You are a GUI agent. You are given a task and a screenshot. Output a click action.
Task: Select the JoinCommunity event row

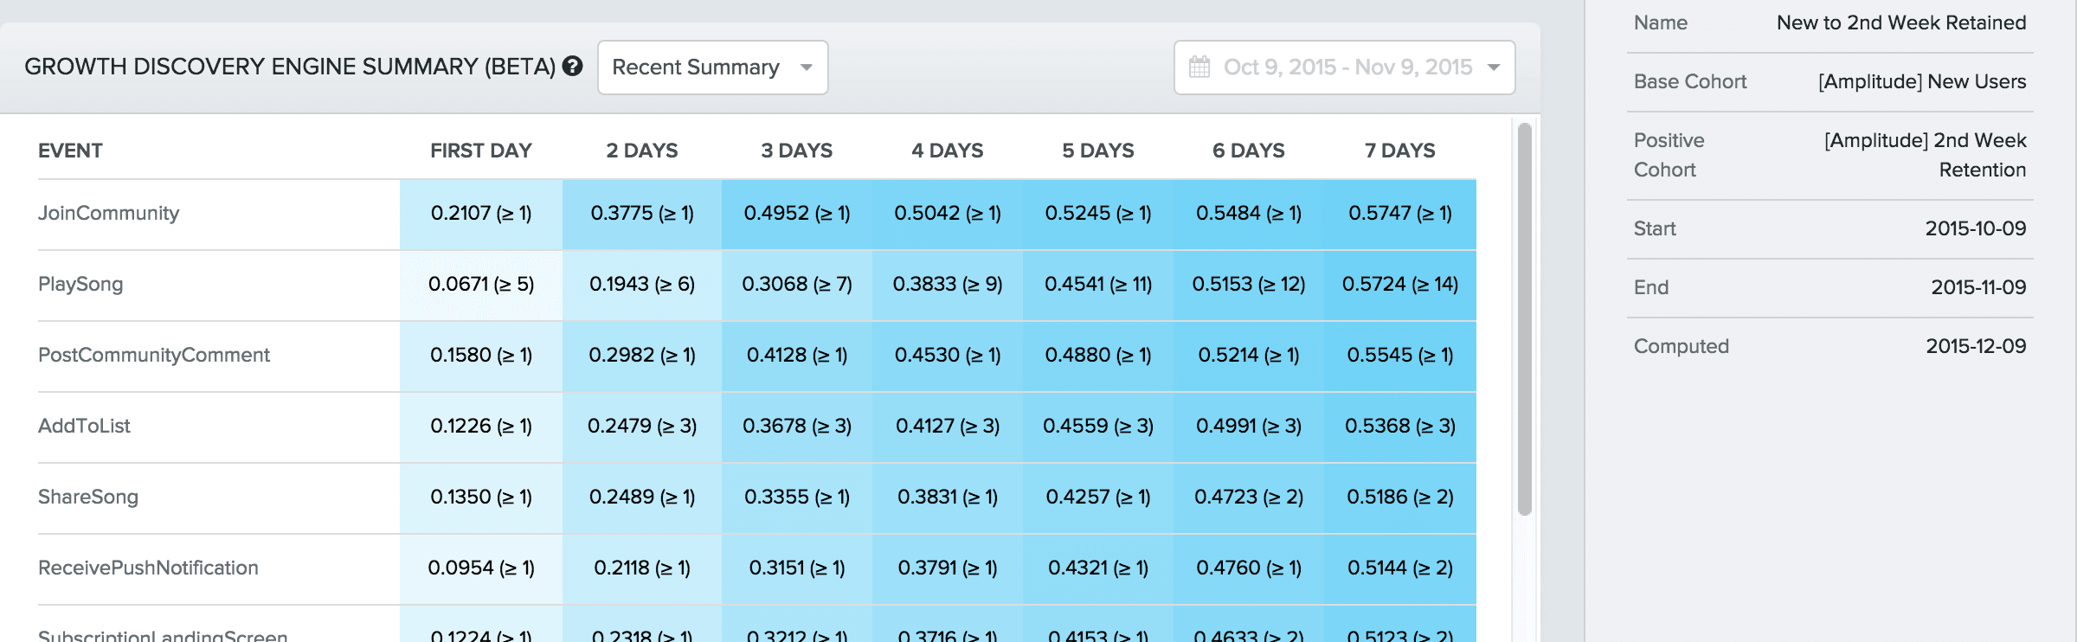pyautogui.click(x=108, y=214)
